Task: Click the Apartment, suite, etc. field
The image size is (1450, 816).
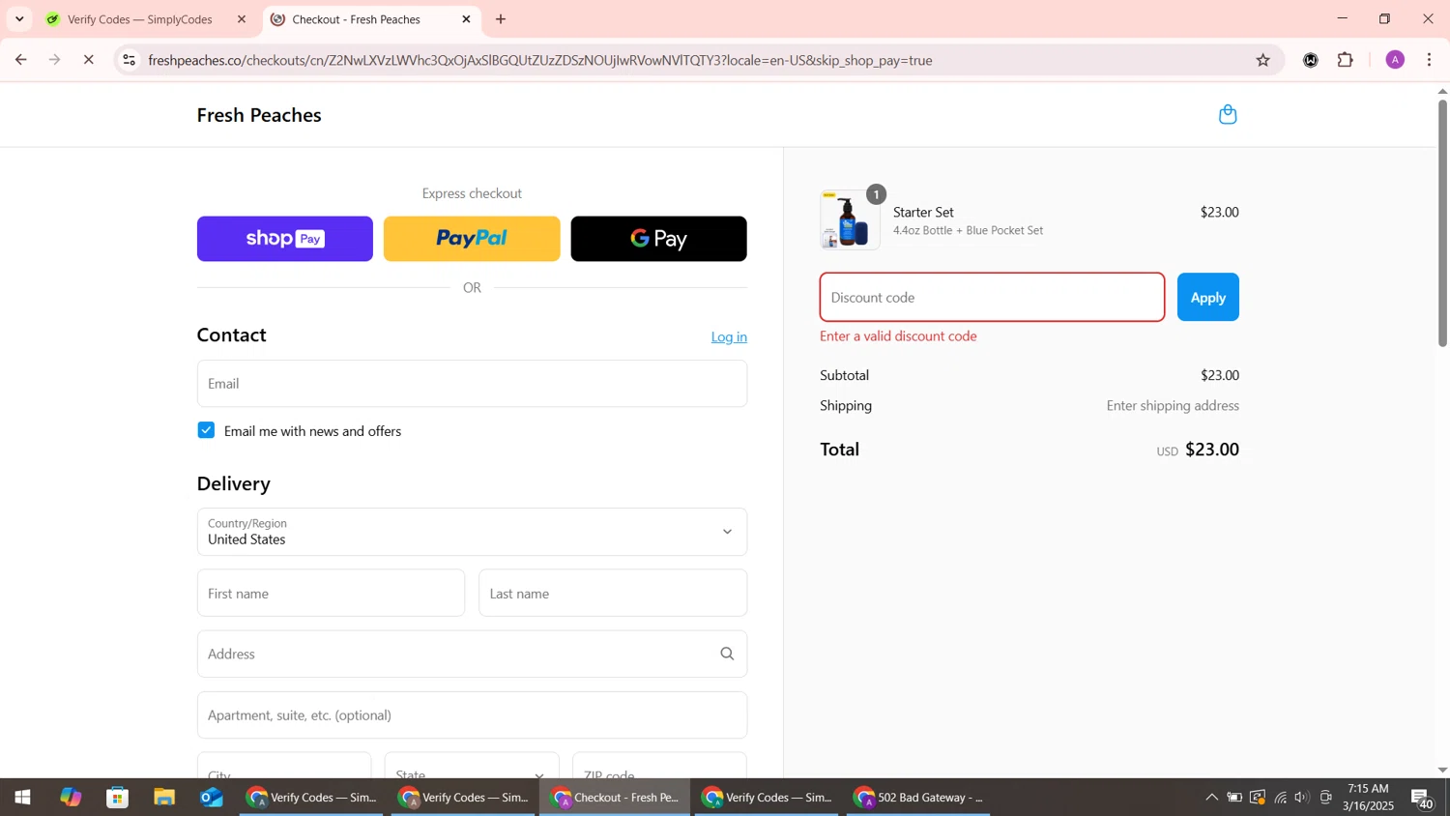Action: pyautogui.click(x=472, y=715)
